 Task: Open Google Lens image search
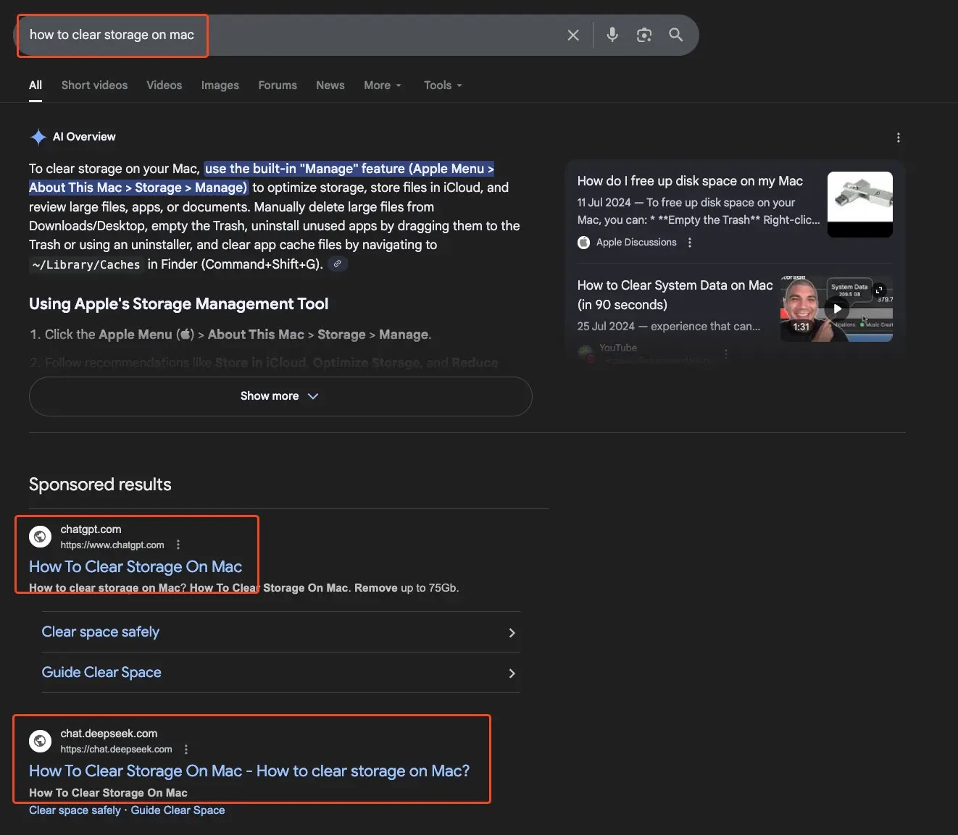(643, 34)
